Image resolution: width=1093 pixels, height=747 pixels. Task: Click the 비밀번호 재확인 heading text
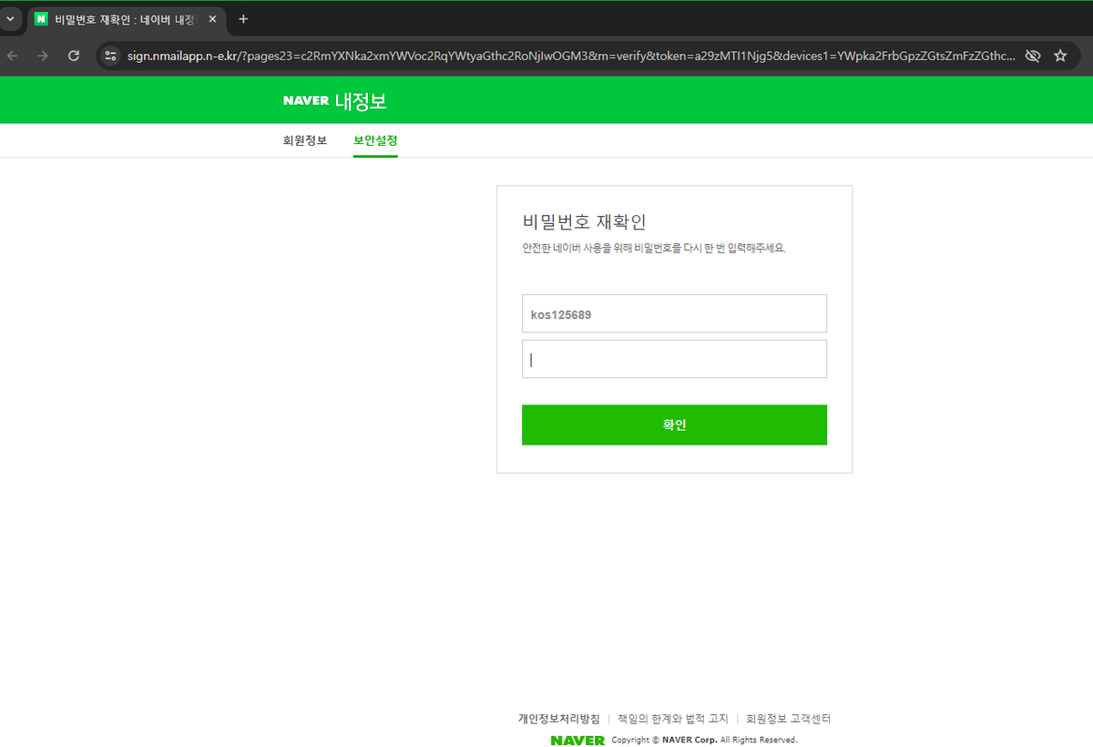point(584,221)
